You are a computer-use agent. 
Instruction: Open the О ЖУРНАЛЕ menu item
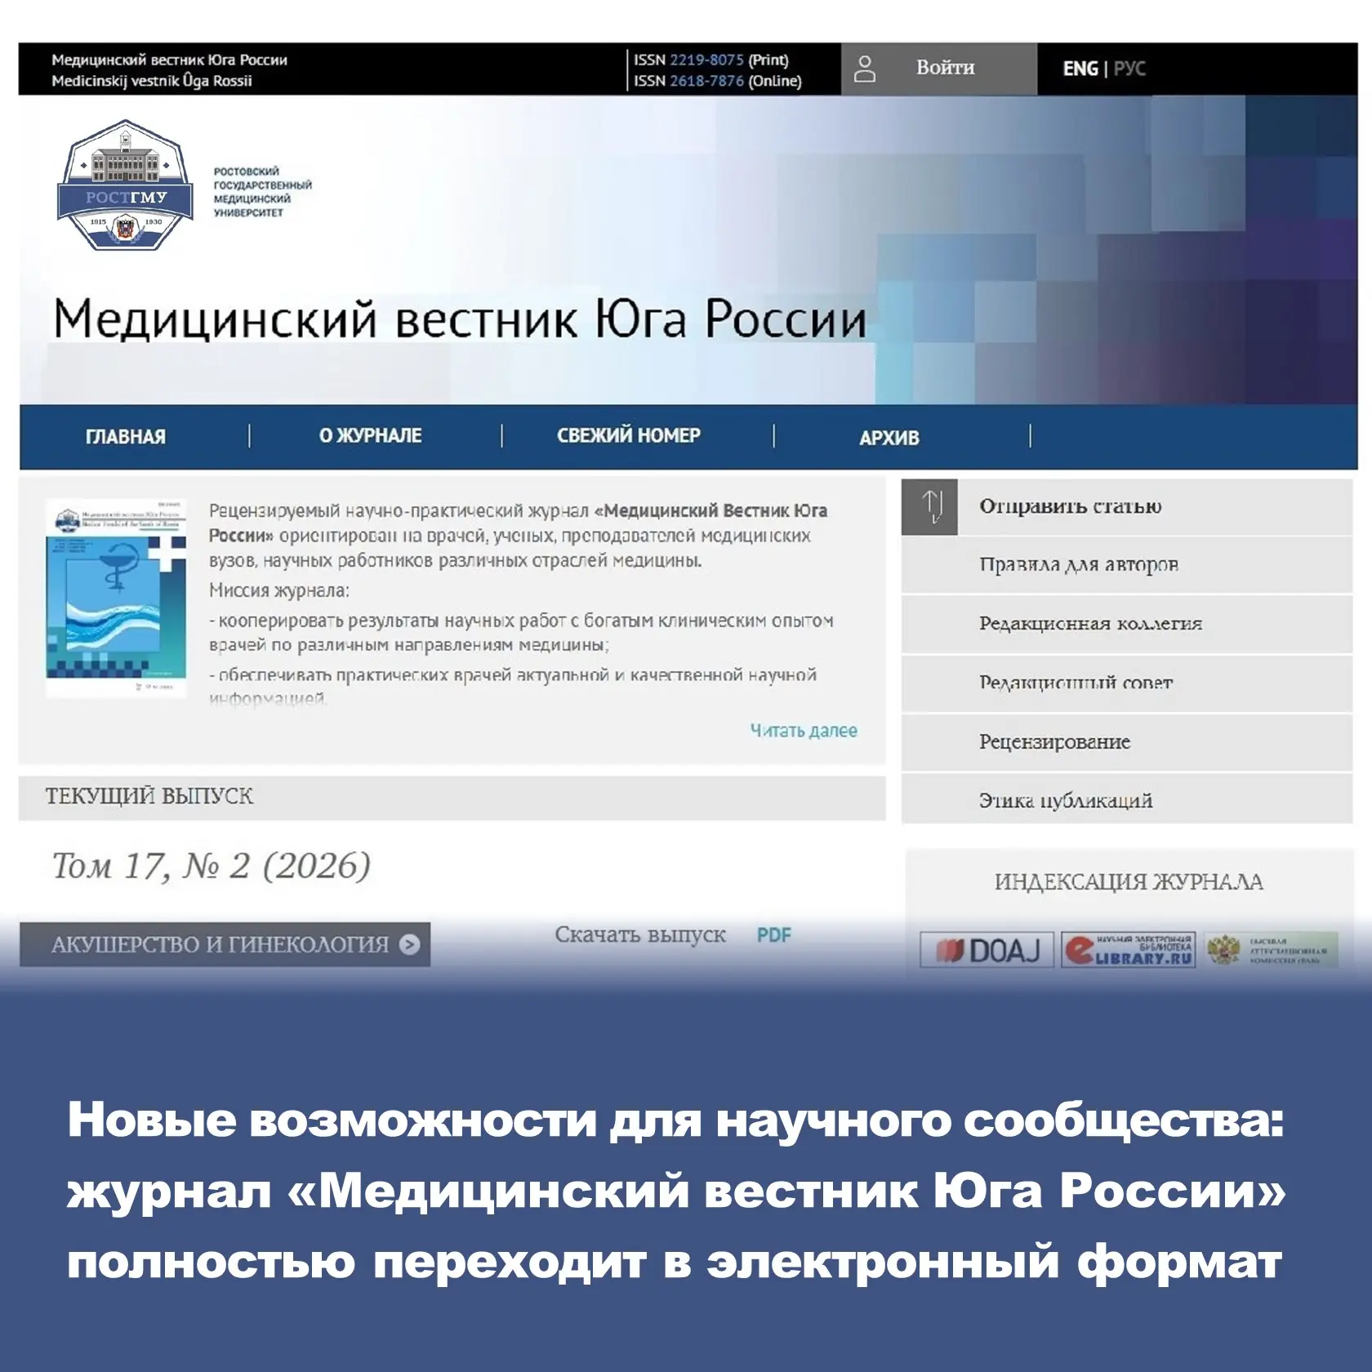(x=370, y=436)
